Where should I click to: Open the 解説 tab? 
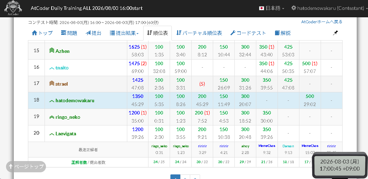click(x=283, y=33)
